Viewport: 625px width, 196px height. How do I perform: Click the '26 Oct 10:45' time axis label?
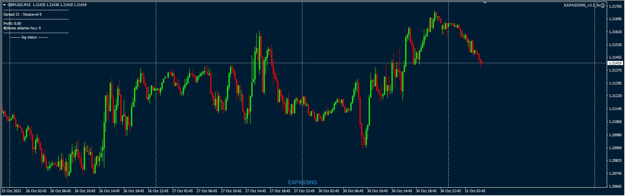tap(85, 191)
